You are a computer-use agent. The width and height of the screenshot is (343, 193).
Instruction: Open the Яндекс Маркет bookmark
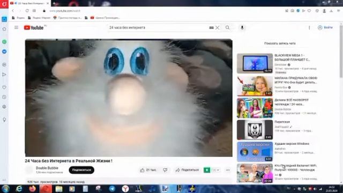(39, 18)
